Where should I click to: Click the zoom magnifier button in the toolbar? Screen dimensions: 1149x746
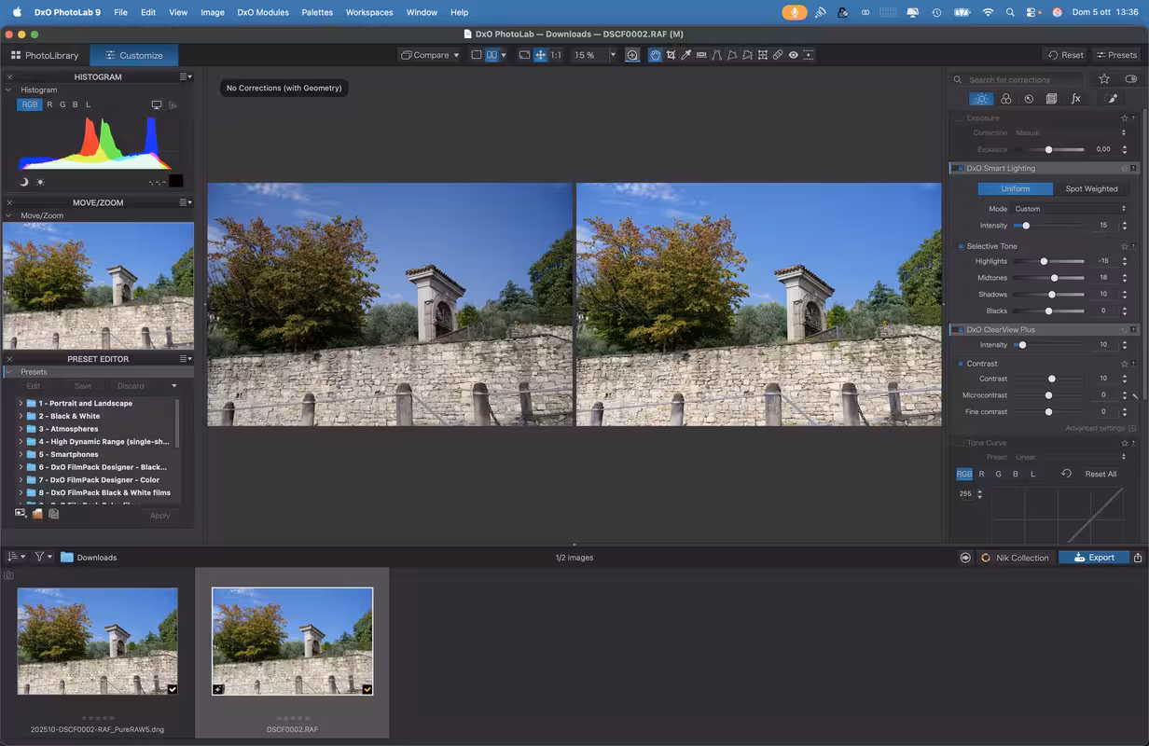tap(632, 55)
